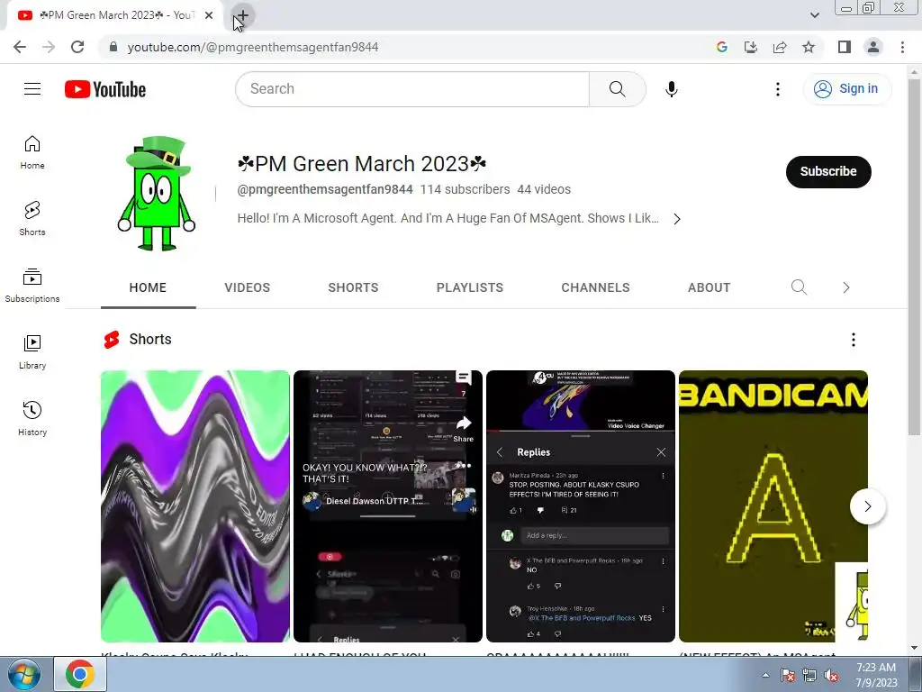
Task: Search within the channel using tab-bar magnifier
Action: [x=800, y=287]
